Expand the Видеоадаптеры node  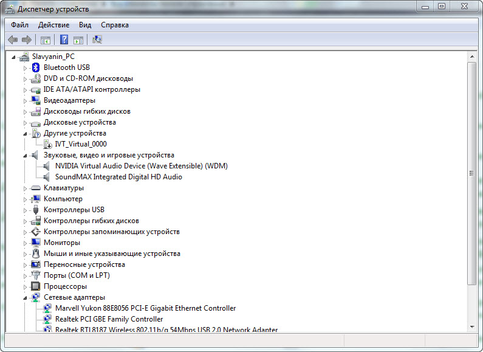pyautogui.click(x=26, y=101)
